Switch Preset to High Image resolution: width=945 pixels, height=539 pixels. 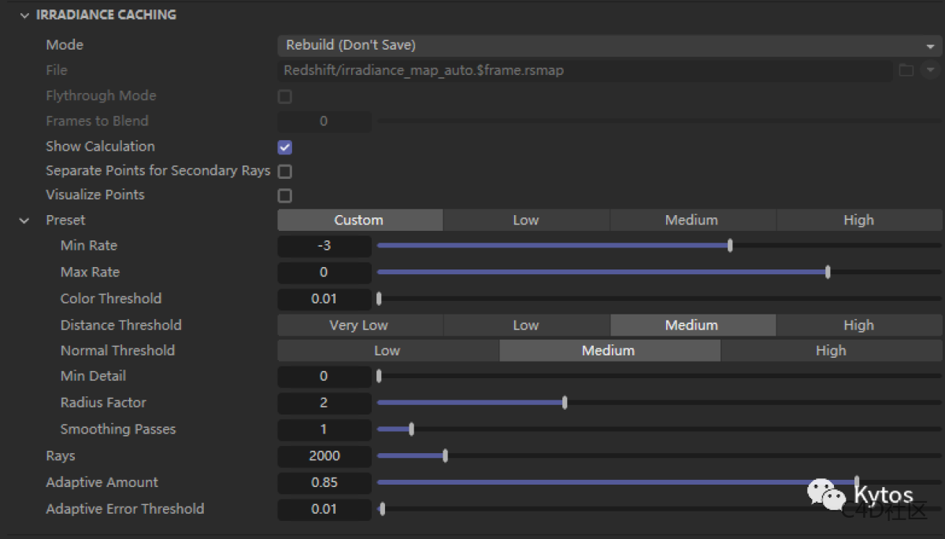(858, 220)
